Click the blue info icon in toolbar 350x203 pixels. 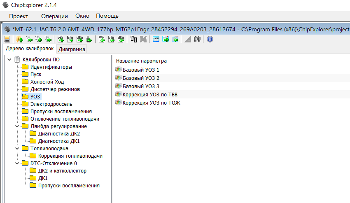[210, 39]
